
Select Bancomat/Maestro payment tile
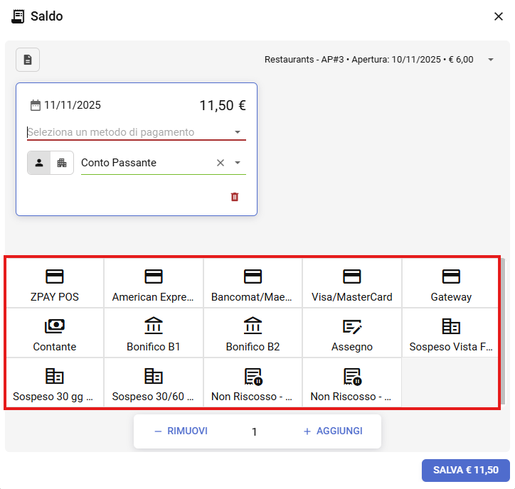tap(253, 284)
